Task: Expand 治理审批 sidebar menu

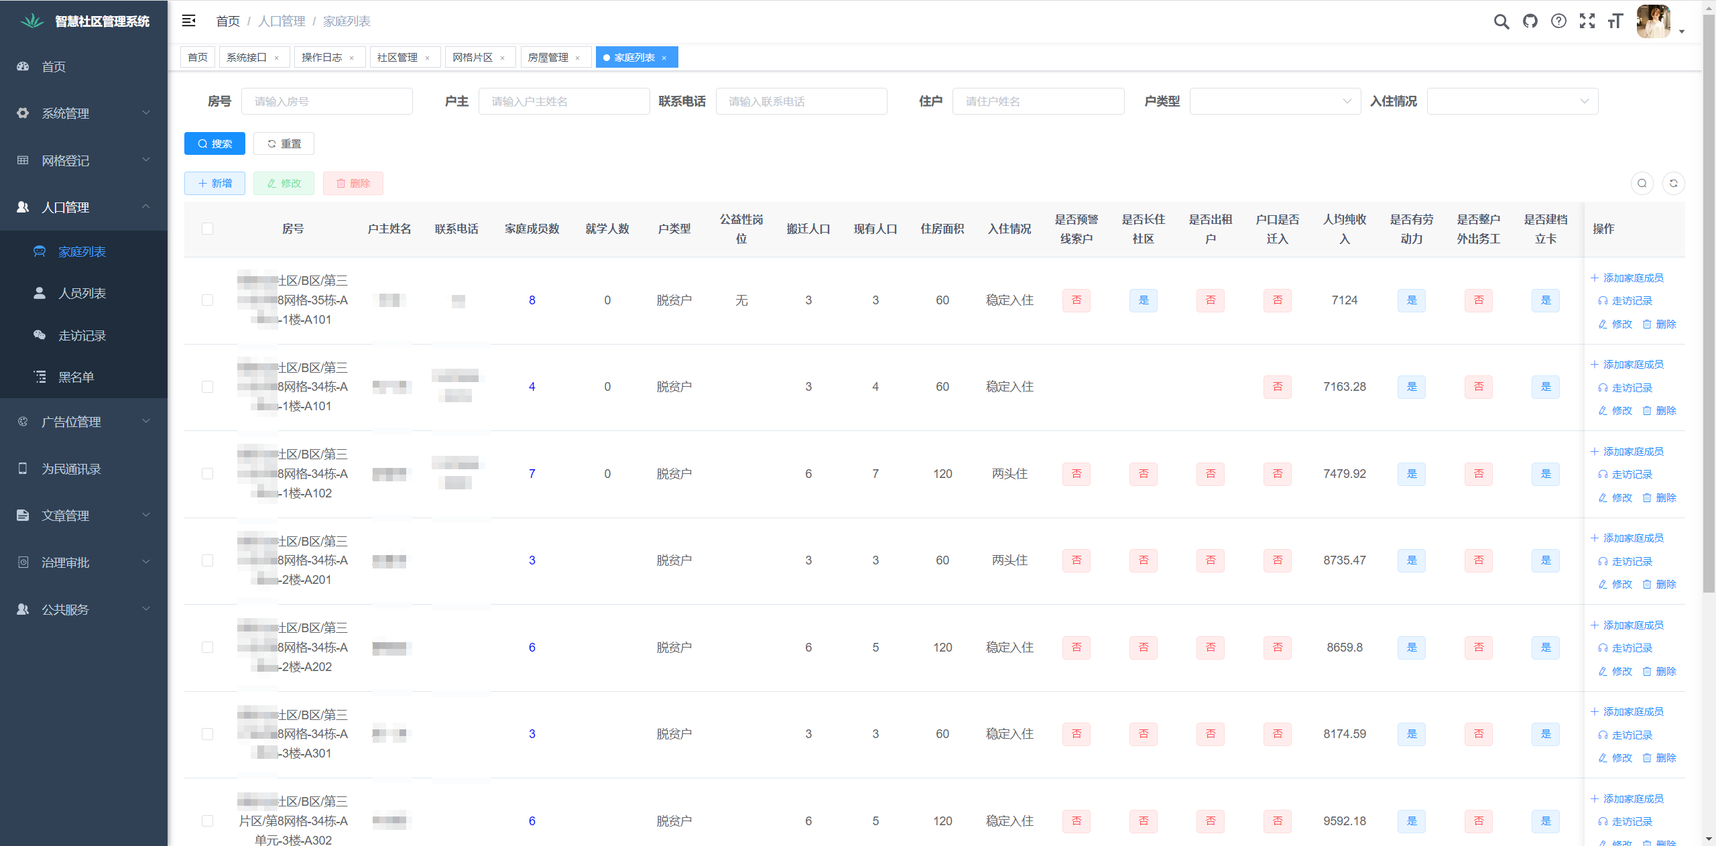Action: click(x=84, y=562)
